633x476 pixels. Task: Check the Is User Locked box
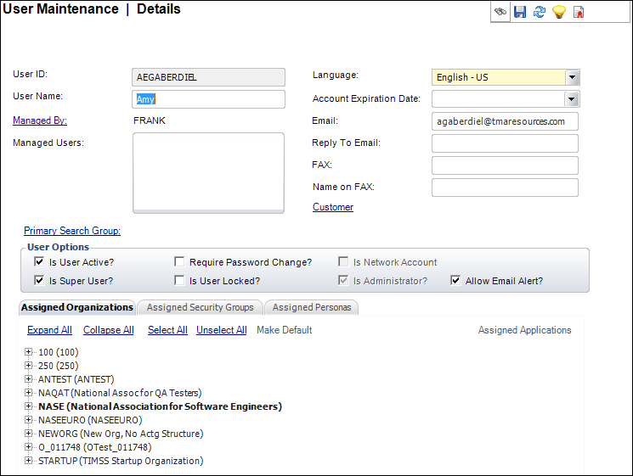[x=179, y=281]
